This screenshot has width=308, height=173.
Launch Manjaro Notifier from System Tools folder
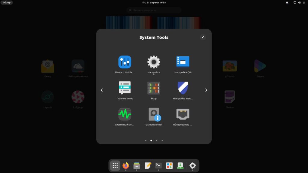click(x=125, y=62)
